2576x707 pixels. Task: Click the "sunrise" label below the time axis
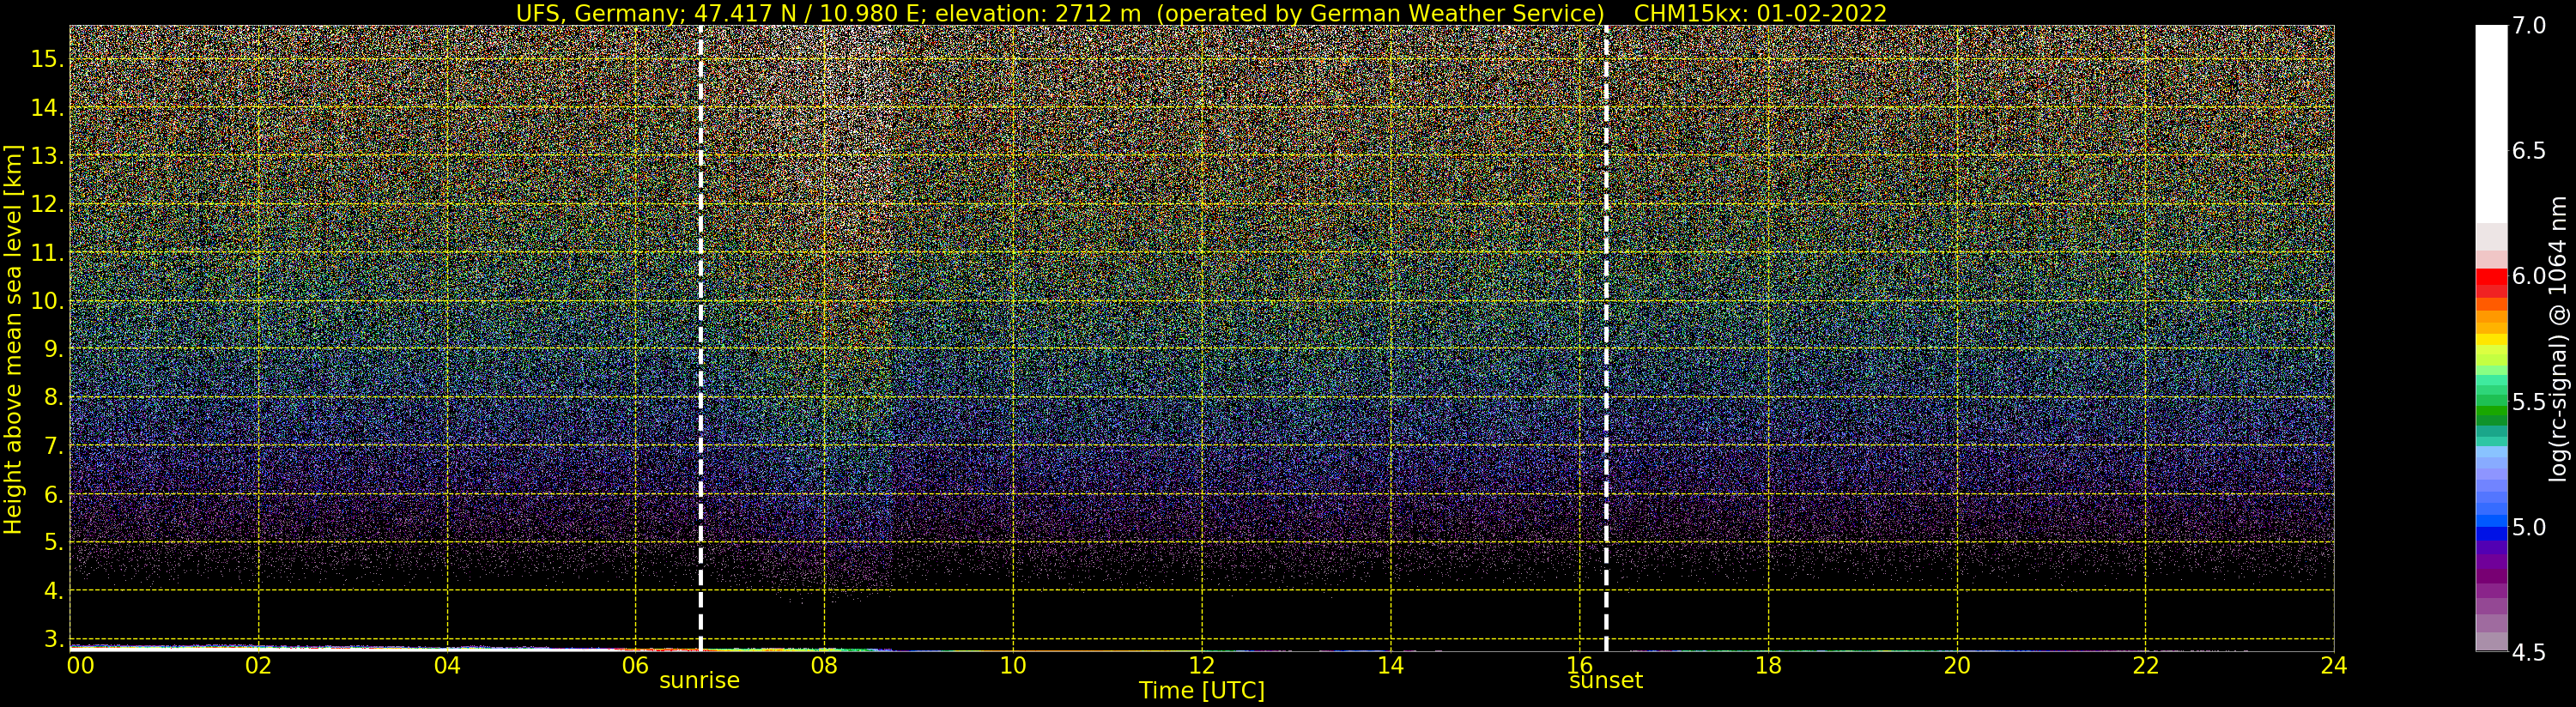[x=699, y=680]
